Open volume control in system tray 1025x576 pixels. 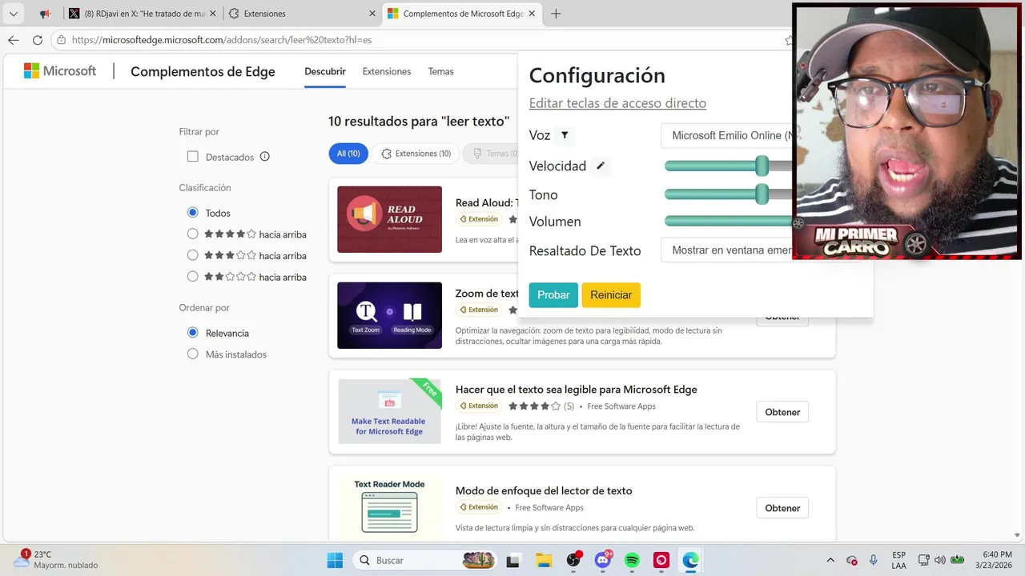(940, 560)
